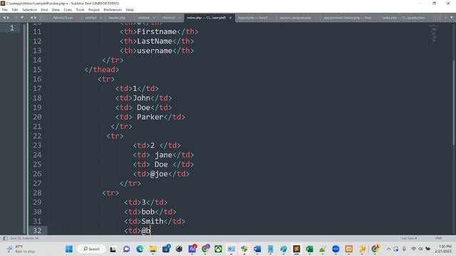456x256 pixels.
Task: Open the clock and date flyout
Action: click(443, 249)
